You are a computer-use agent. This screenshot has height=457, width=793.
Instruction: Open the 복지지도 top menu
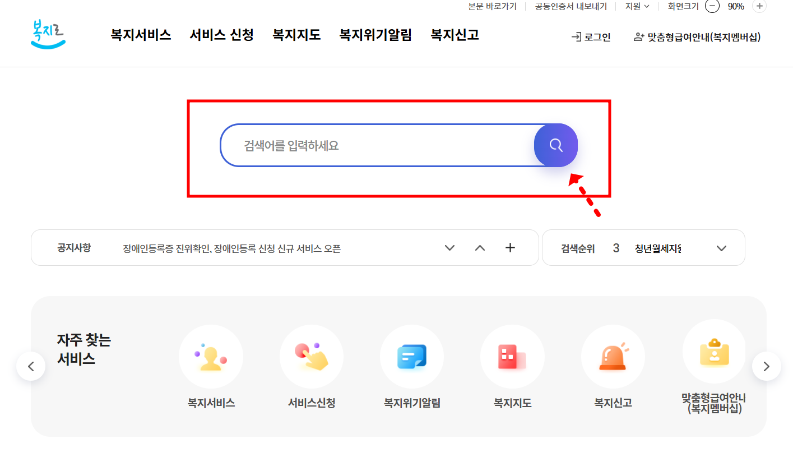296,35
